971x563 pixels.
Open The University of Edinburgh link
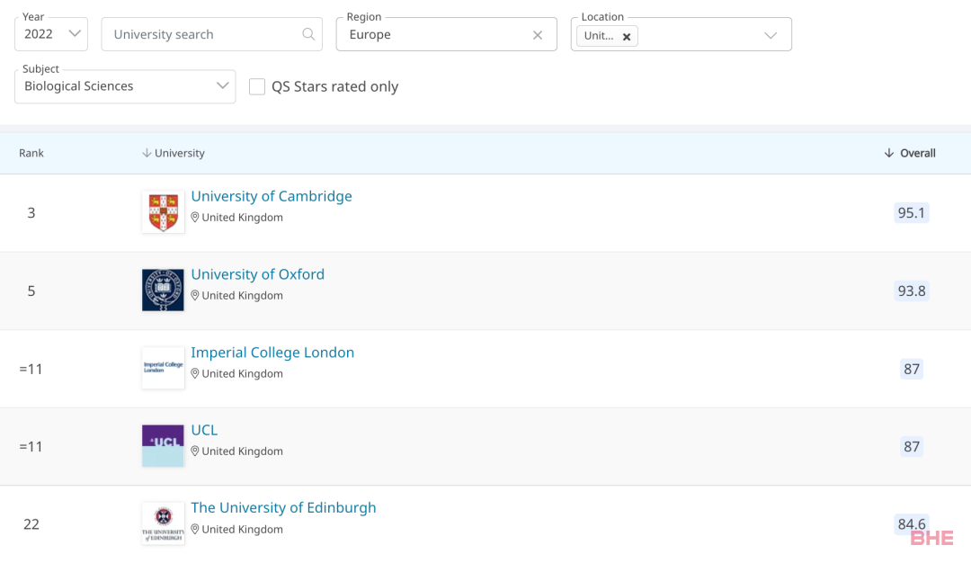coord(283,507)
